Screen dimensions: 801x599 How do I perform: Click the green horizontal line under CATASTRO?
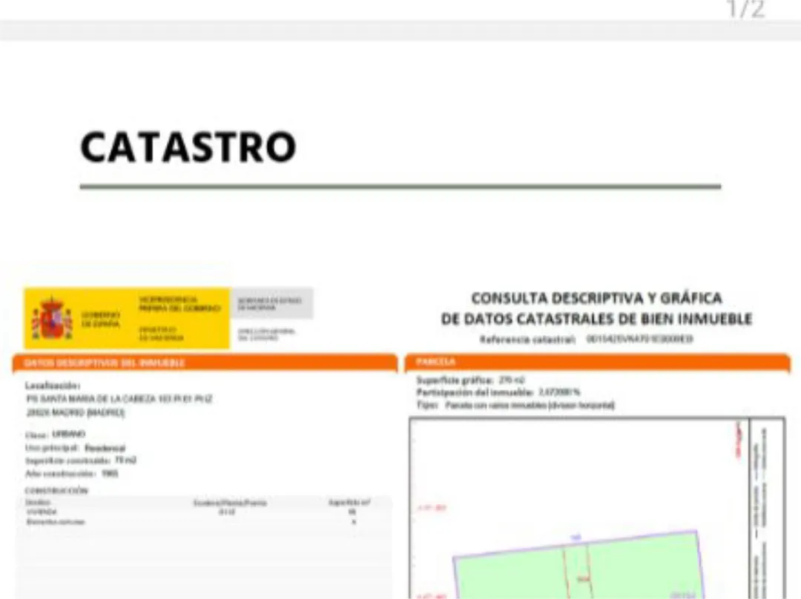coord(400,187)
